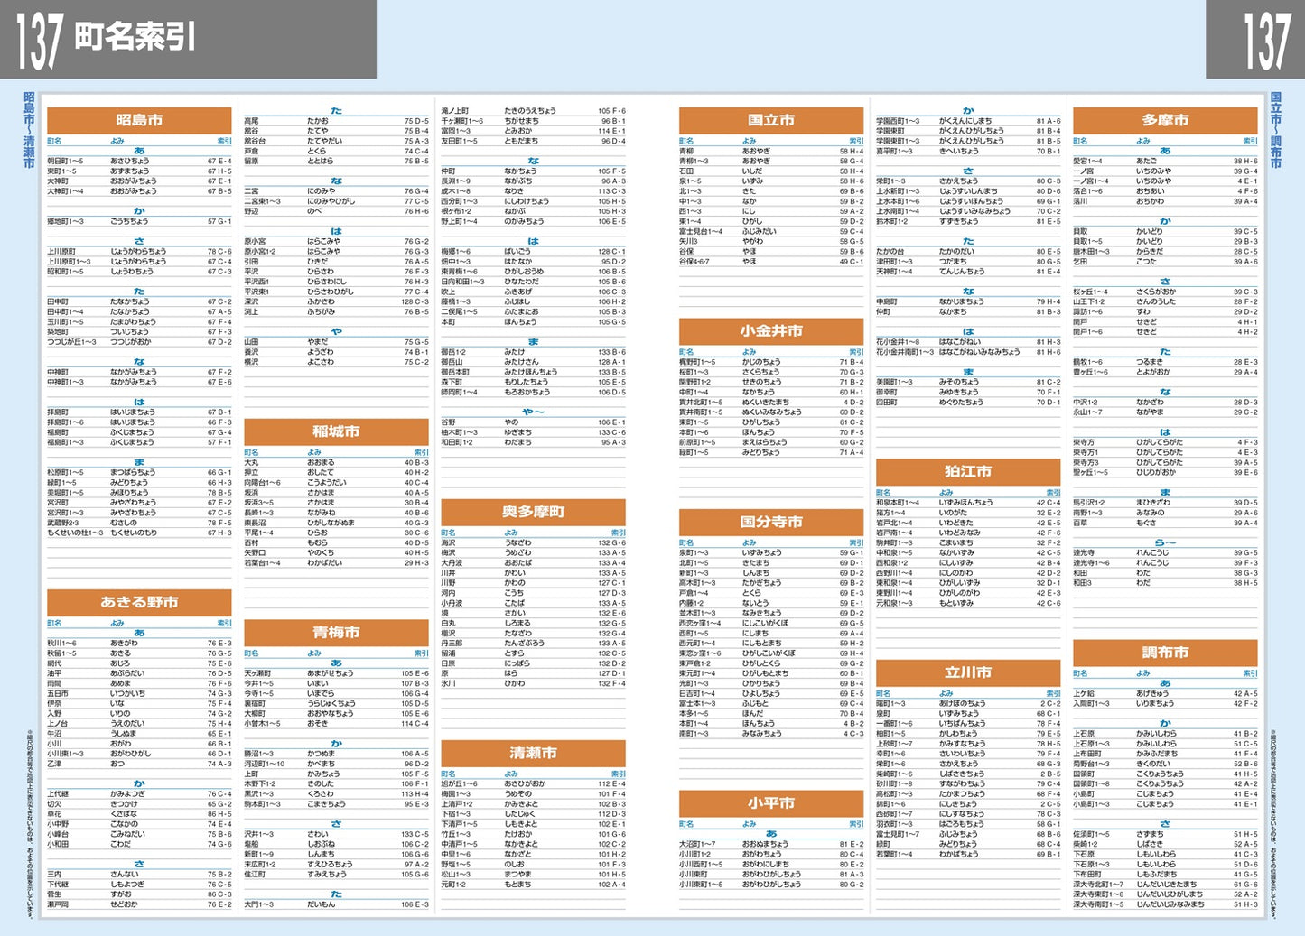The height and width of the screenshot is (936, 1305).
Task: Open the 青梅市 section heading
Action: point(336,632)
